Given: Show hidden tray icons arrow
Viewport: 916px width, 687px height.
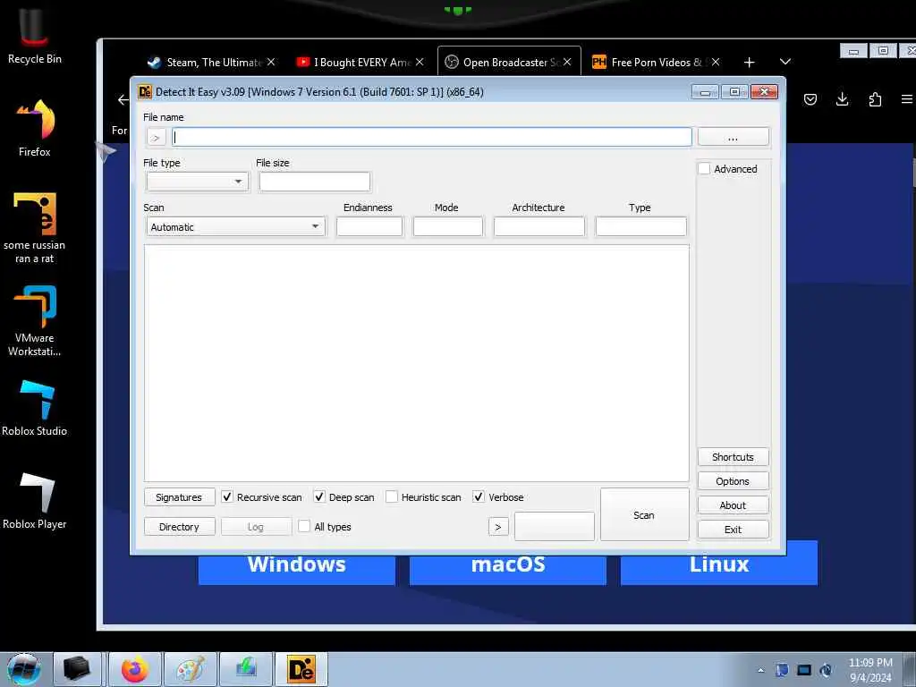Looking at the screenshot, I should coord(760,670).
